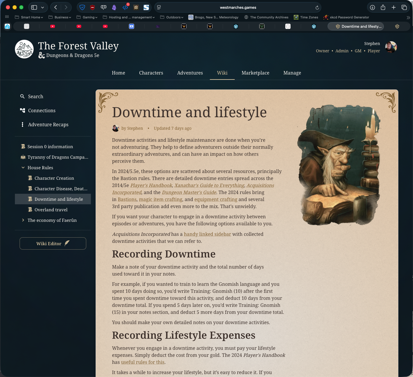Open The Community Archives bookmark
The height and width of the screenshot is (377, 413).
click(x=266, y=17)
